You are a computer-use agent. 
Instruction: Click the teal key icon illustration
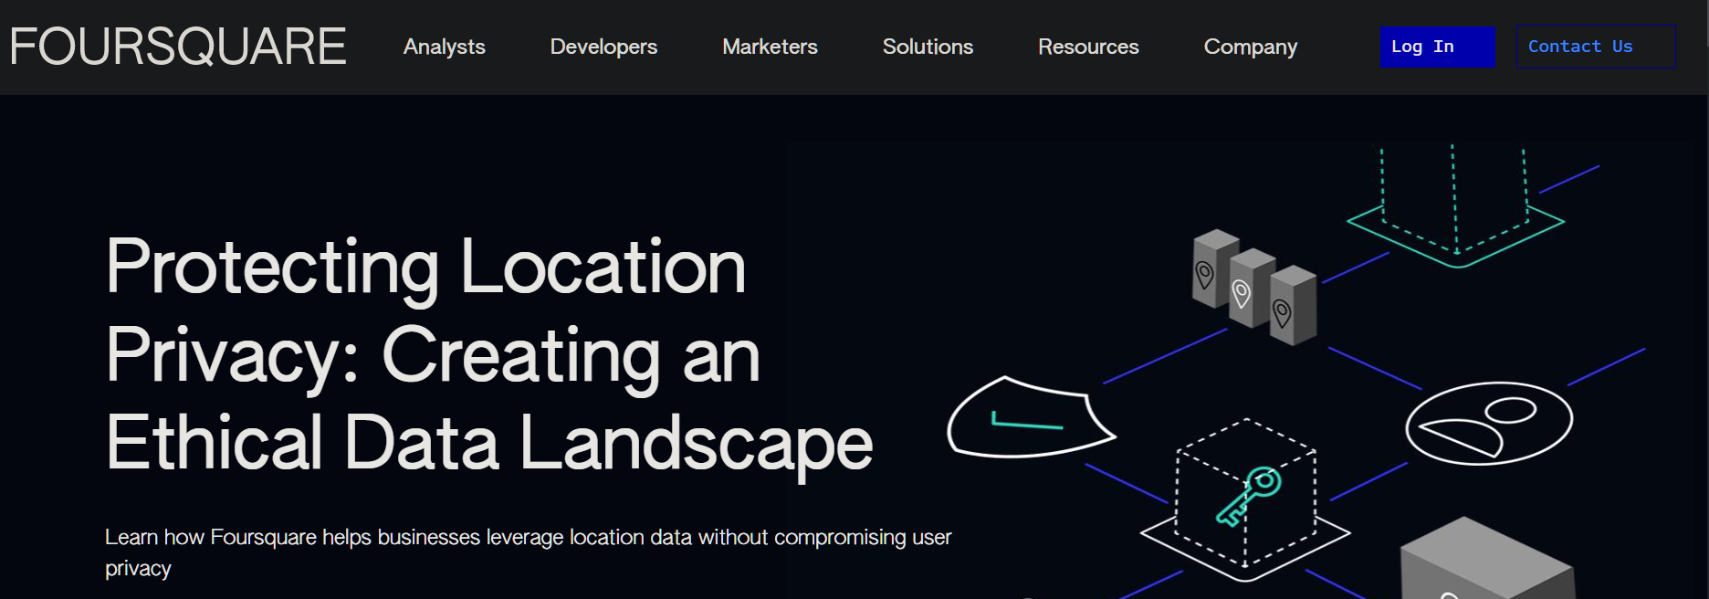(x=1248, y=496)
